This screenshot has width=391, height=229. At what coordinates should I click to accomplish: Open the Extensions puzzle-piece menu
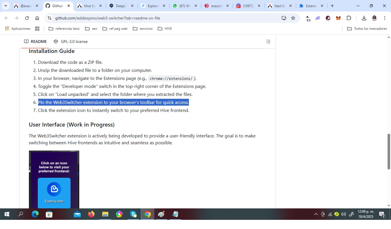coord(349,18)
